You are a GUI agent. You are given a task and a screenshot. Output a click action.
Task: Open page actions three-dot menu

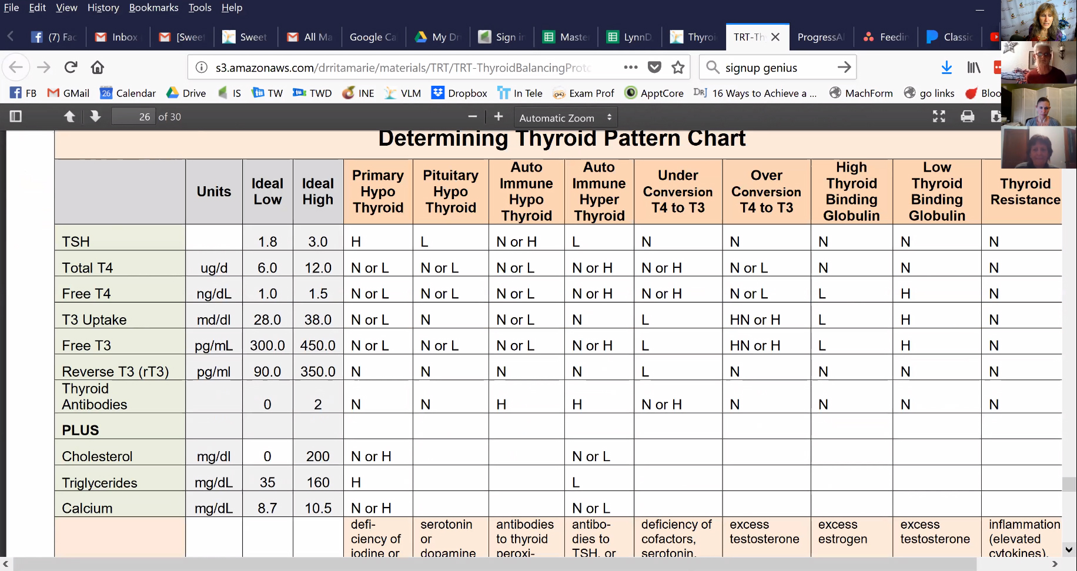coord(631,68)
